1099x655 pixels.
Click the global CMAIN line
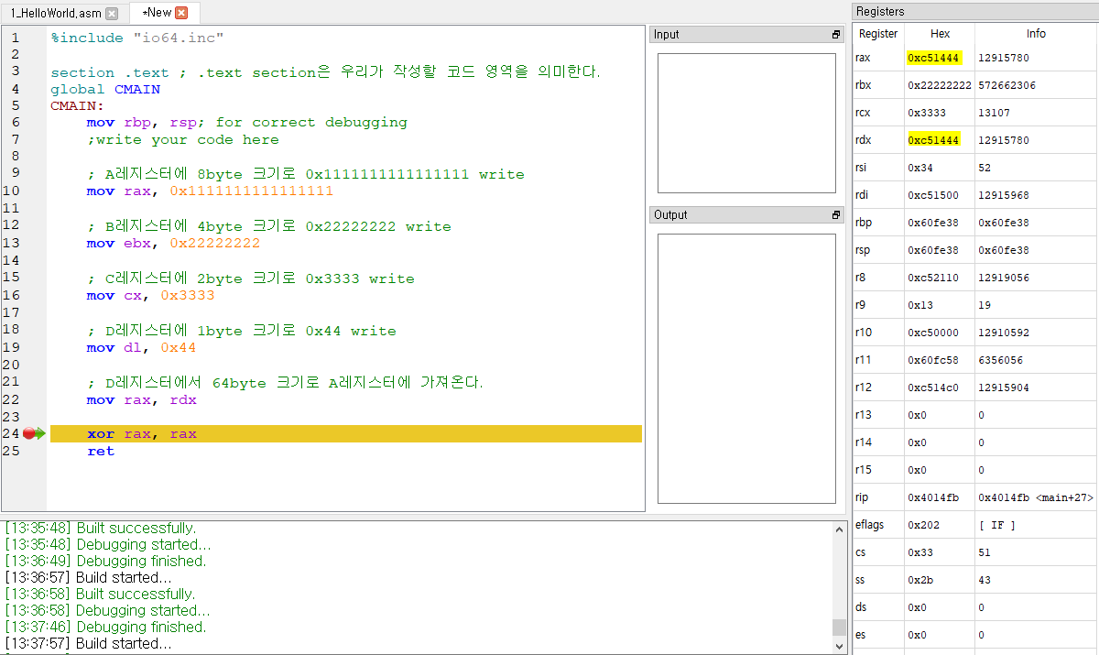(x=105, y=90)
